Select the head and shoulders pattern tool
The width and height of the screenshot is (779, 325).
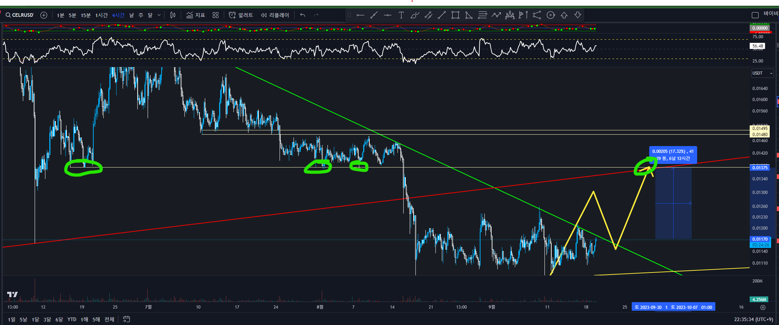click(x=510, y=15)
